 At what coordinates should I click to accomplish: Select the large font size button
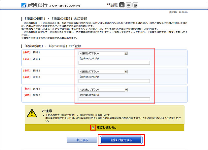[x=135, y=5]
